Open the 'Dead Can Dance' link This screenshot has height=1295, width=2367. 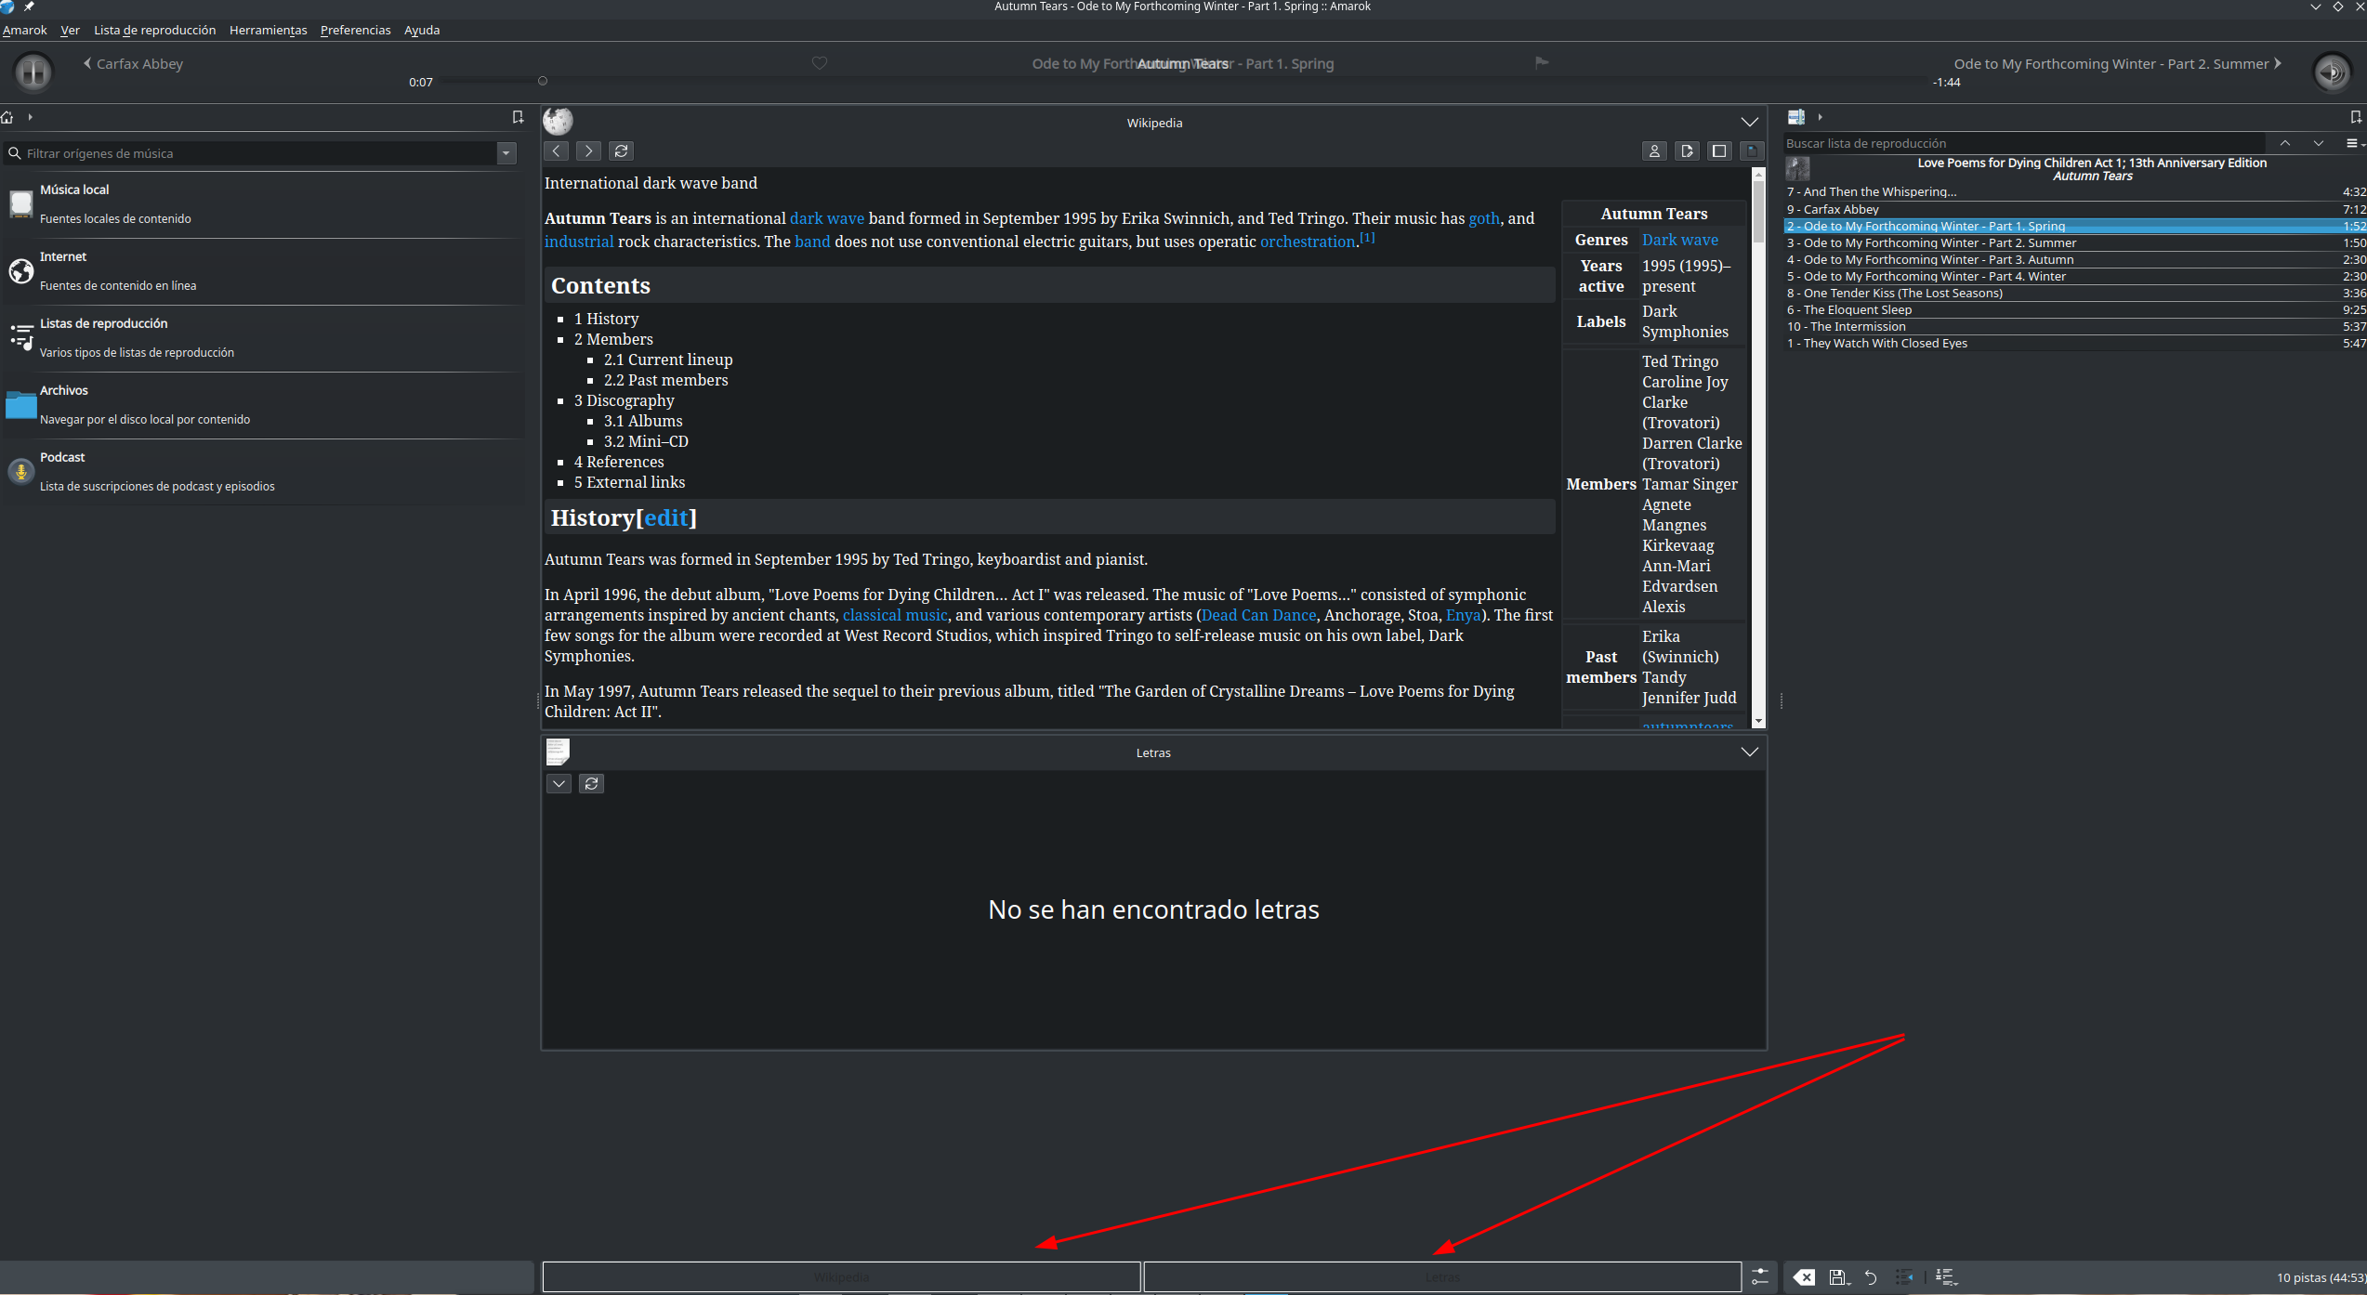[1258, 615]
